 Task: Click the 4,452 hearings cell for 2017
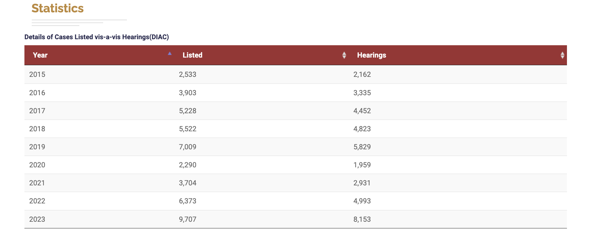pyautogui.click(x=362, y=111)
